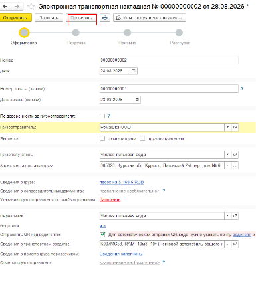Add document to favorites with star icon

[31, 7]
